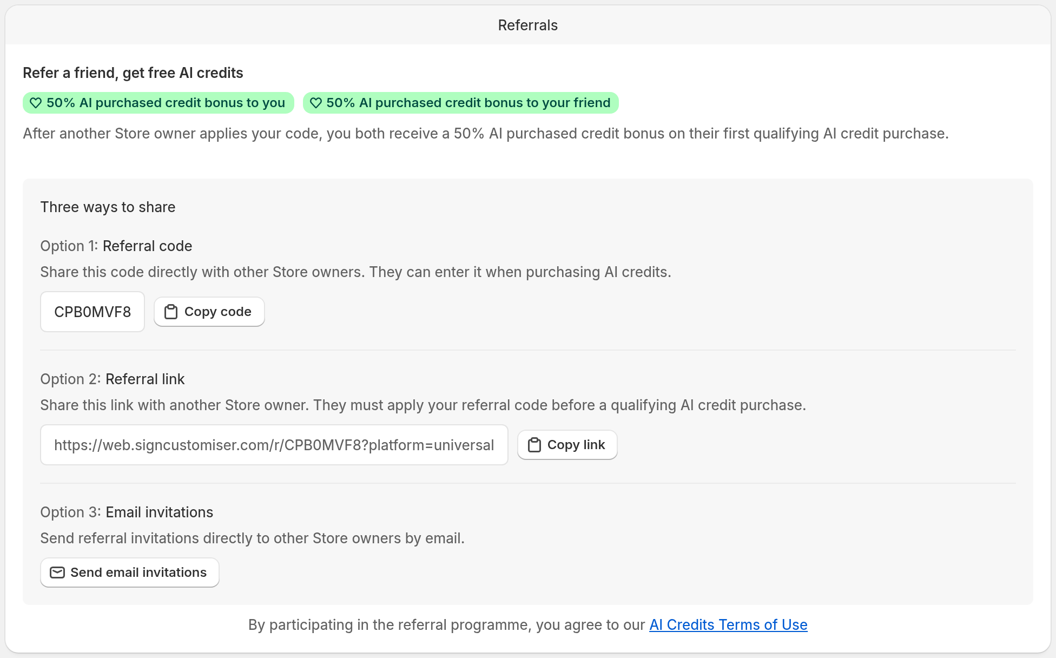Click the referral link URL field
The height and width of the screenshot is (658, 1056).
coord(274,445)
